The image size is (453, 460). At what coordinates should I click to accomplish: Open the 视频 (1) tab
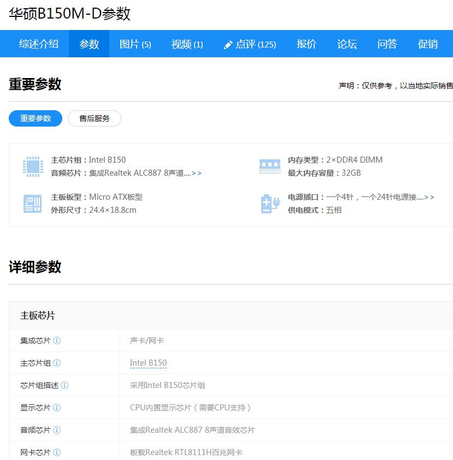pyautogui.click(x=187, y=44)
